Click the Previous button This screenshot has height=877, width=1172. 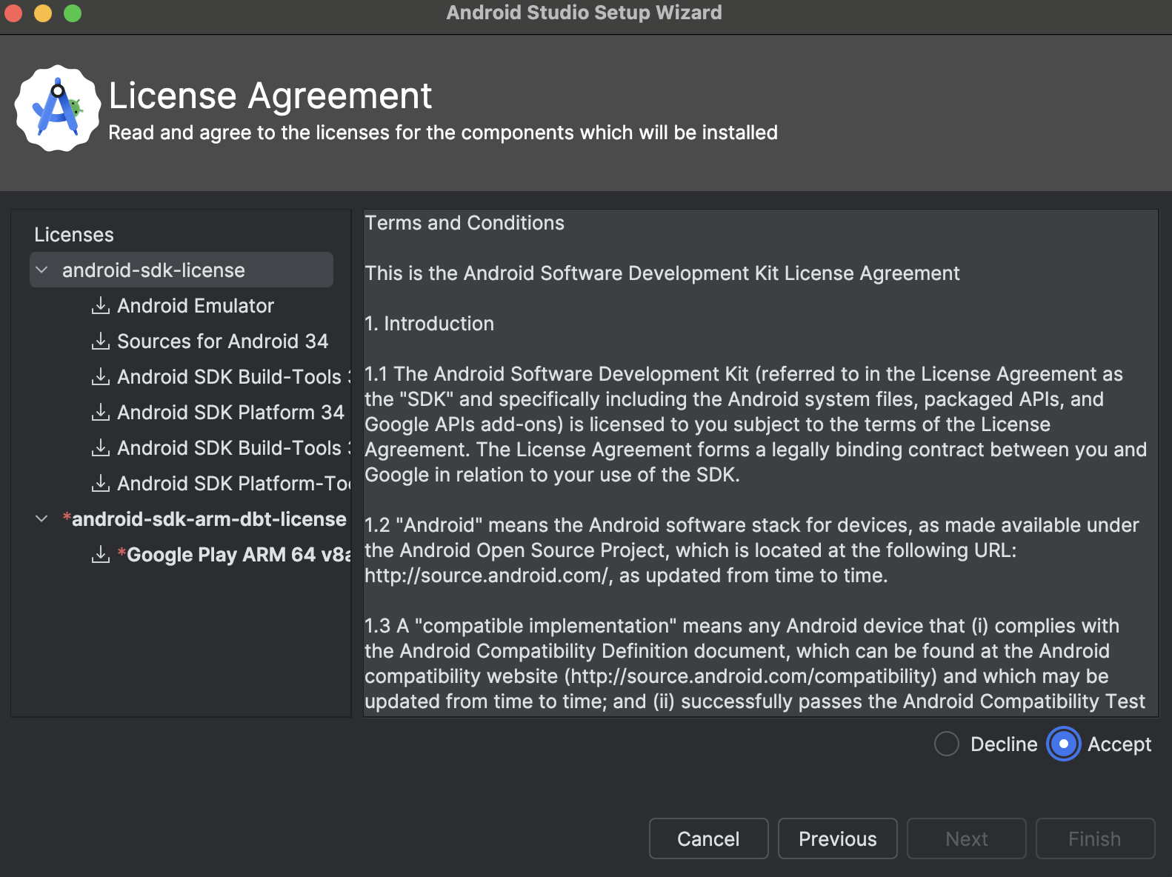coord(838,838)
